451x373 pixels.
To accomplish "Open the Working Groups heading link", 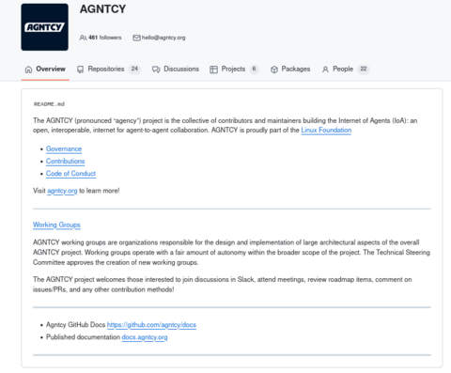I will [56, 225].
